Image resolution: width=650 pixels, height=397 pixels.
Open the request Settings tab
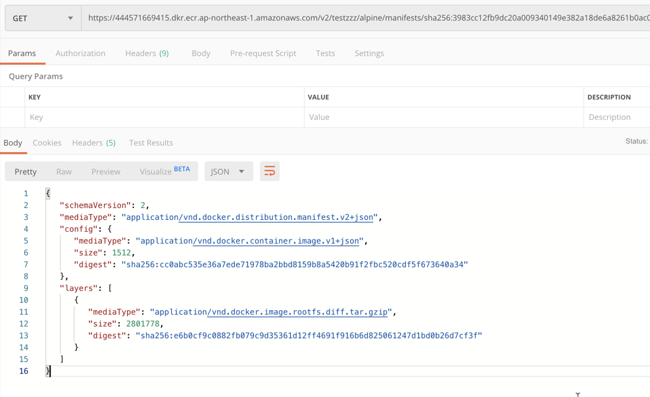coord(369,53)
